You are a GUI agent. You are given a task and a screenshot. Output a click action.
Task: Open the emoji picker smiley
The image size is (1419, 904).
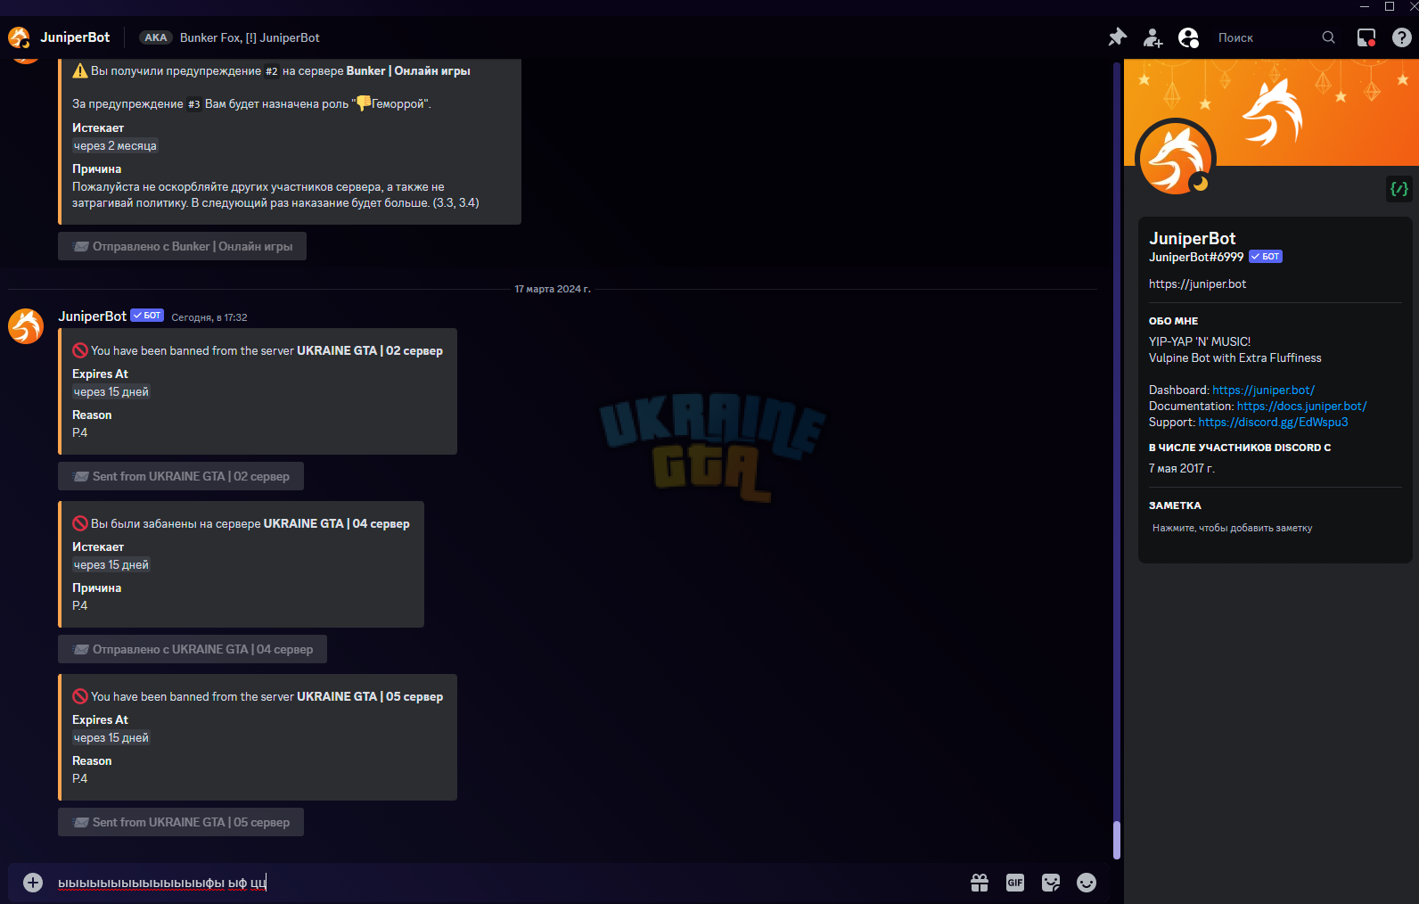1087,883
